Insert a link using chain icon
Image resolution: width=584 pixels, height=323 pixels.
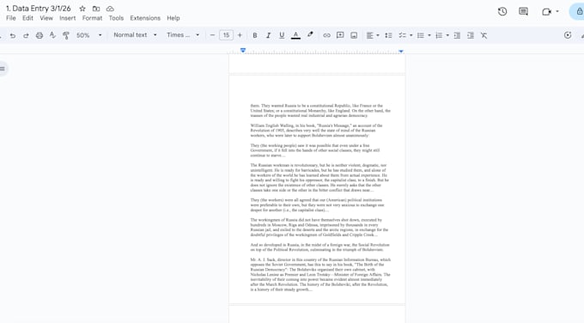tap(326, 35)
